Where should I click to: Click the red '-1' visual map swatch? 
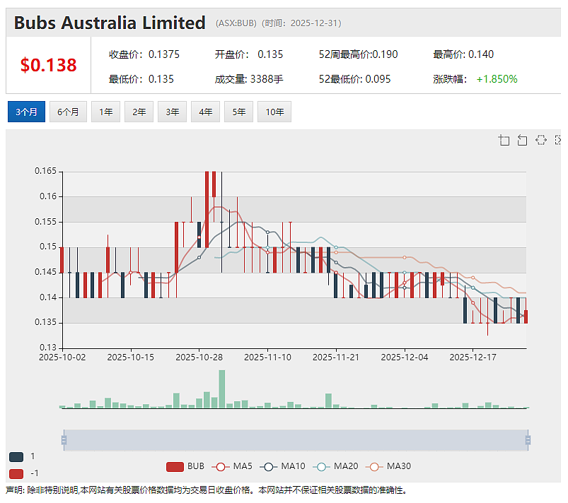[x=16, y=474]
